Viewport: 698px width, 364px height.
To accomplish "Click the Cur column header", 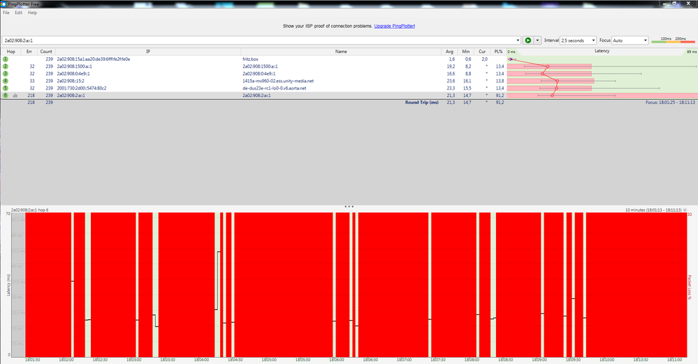I will 482,52.
